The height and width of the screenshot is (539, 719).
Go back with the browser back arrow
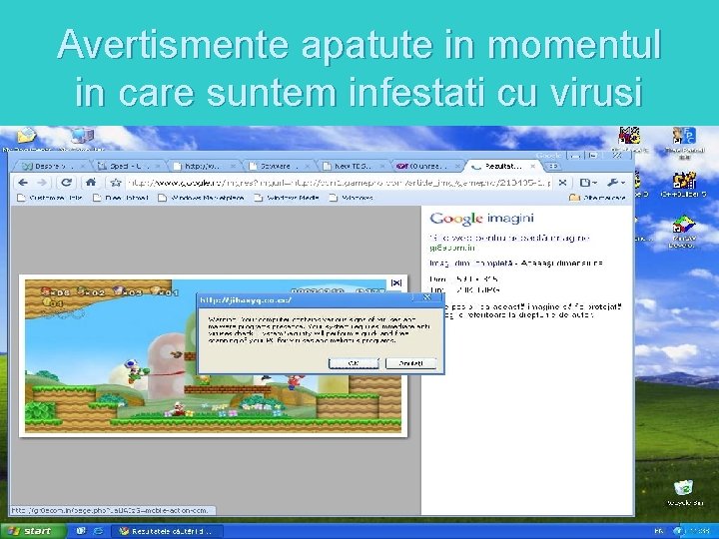[22, 183]
